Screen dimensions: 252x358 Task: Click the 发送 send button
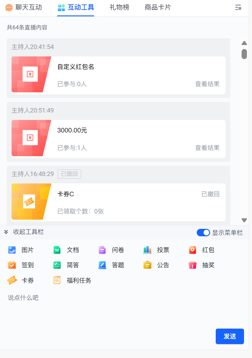click(230, 336)
